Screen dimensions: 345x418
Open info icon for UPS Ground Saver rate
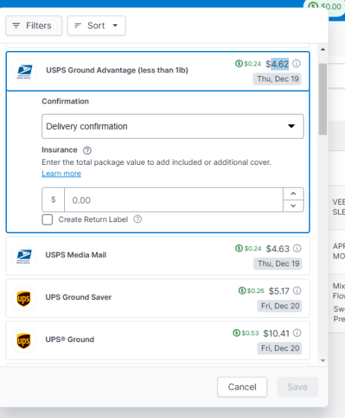click(x=297, y=290)
